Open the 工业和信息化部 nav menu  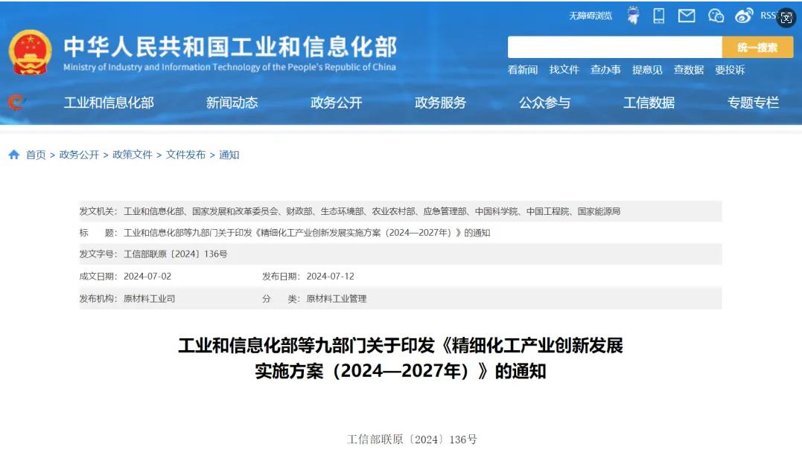pos(109,103)
